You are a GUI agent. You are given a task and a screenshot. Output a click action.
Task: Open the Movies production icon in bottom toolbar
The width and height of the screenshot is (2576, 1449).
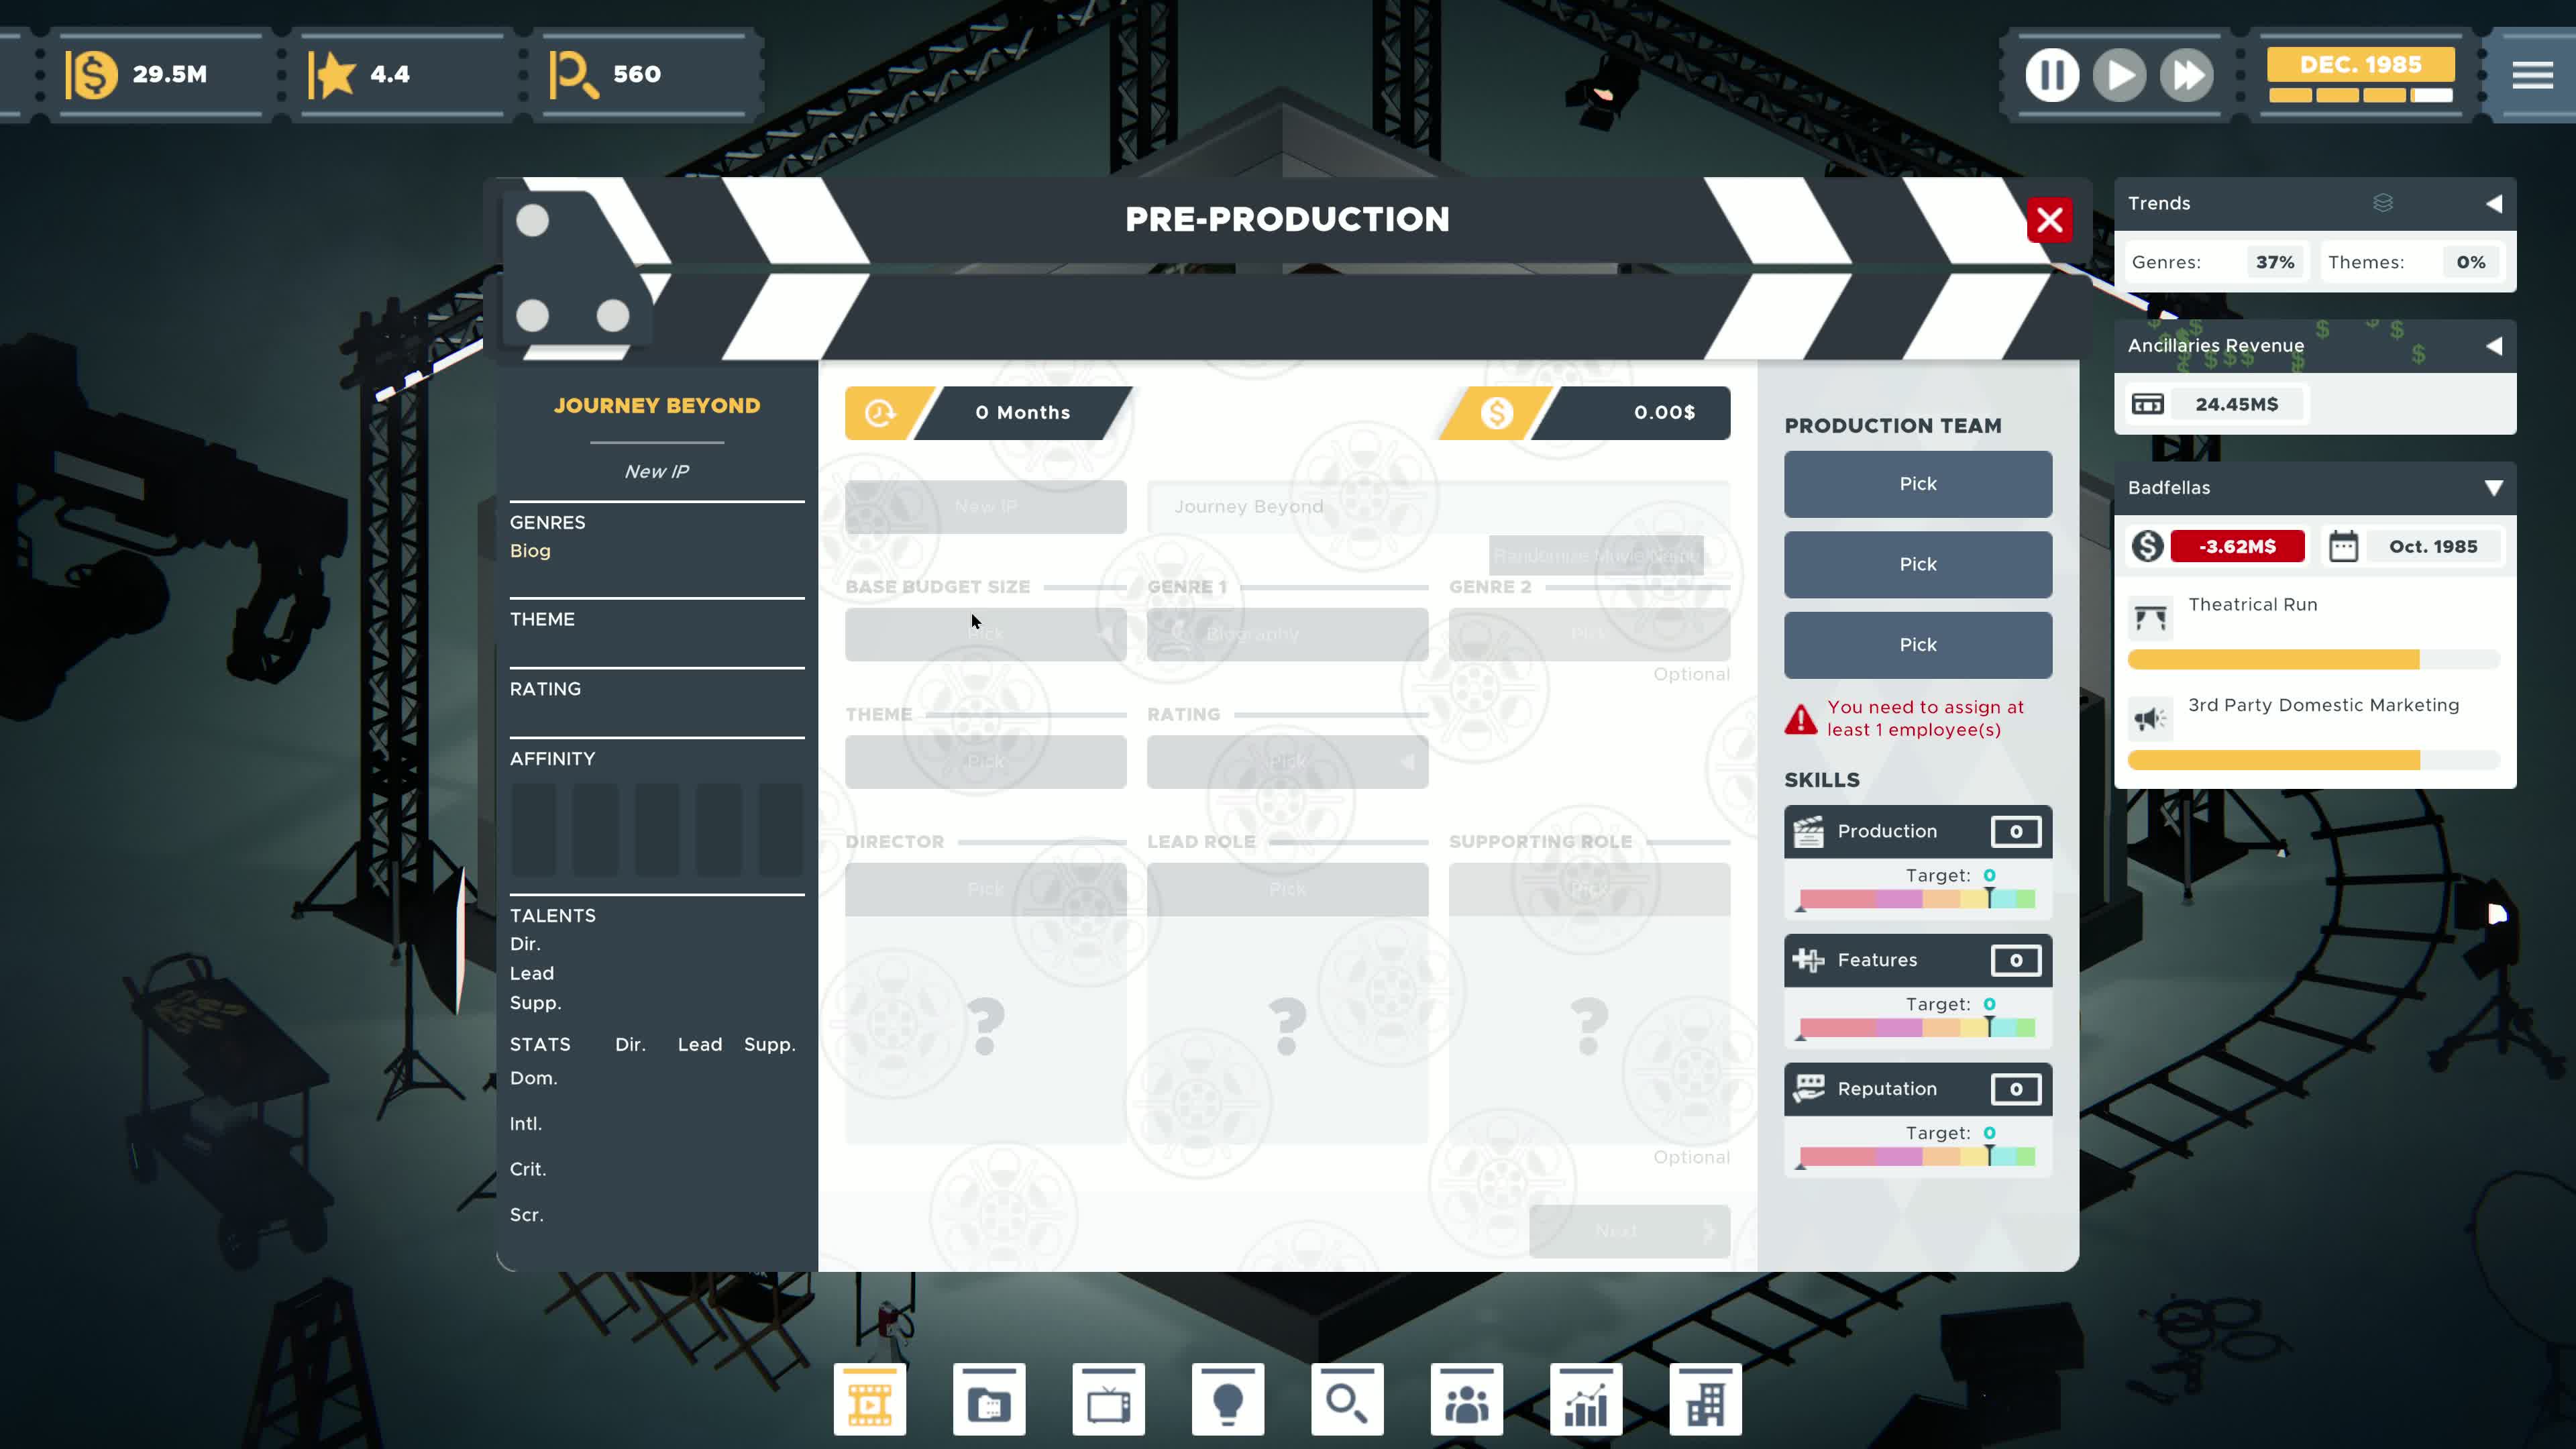[869, 1399]
